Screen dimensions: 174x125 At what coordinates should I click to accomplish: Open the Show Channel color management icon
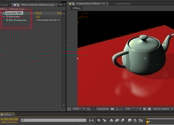click(x=122, y=109)
